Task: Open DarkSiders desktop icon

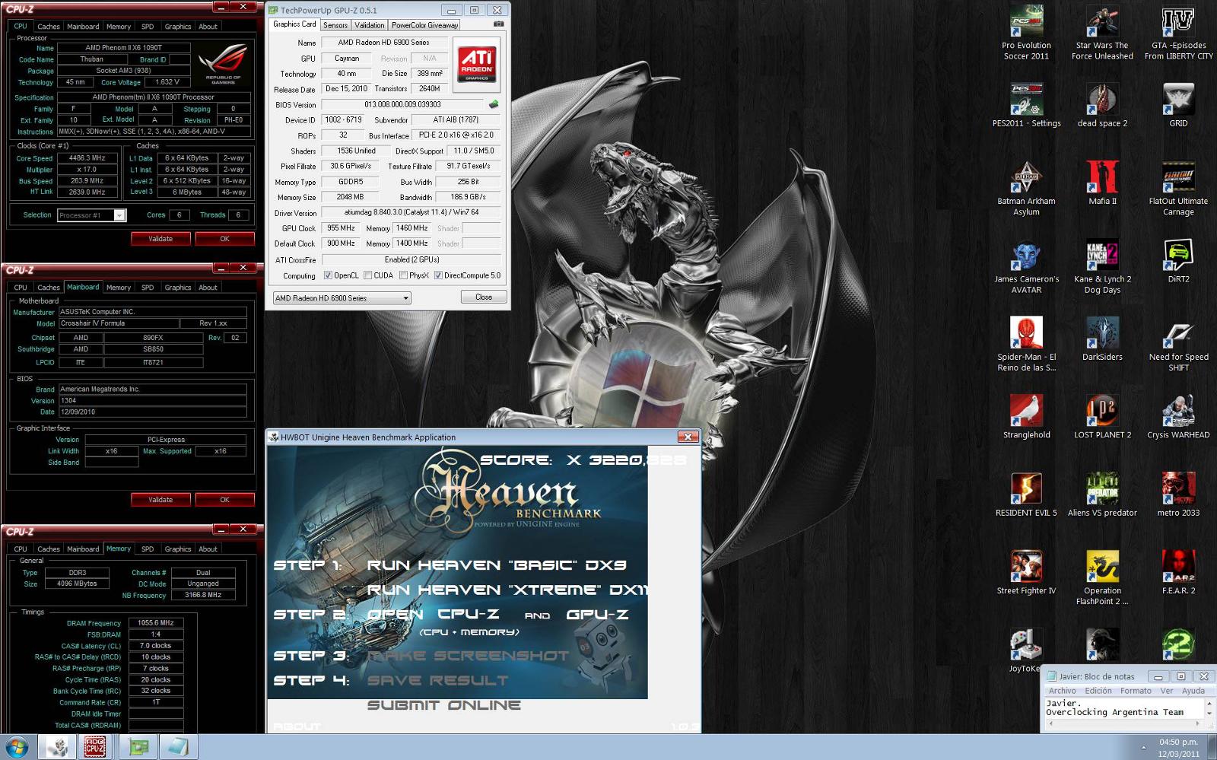Action: [1102, 339]
